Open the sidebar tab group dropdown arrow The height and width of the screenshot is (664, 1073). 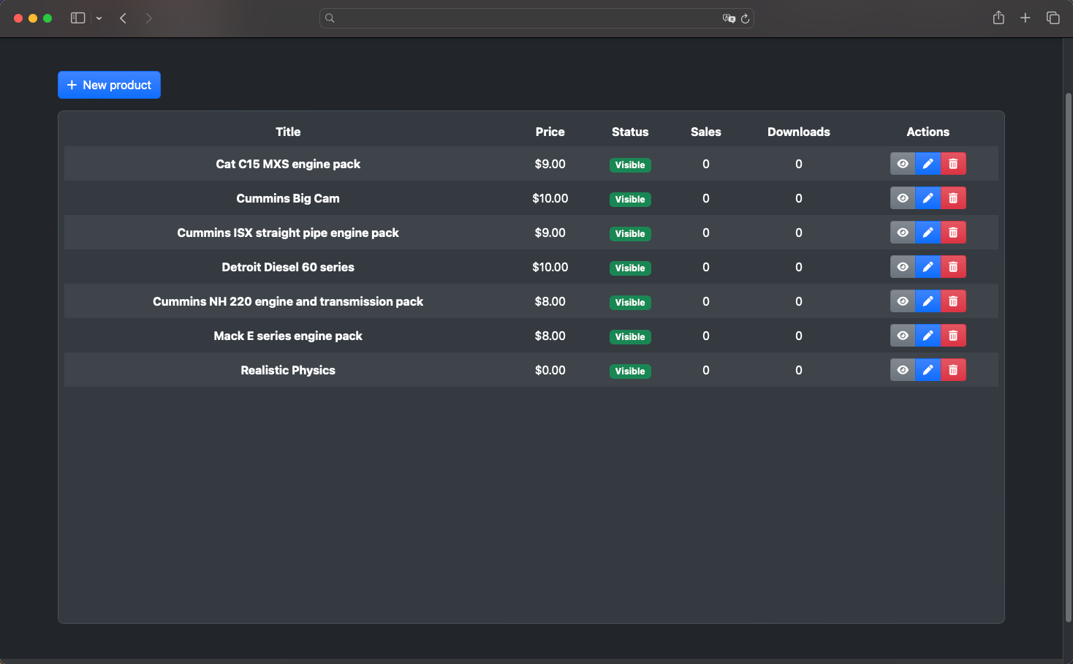click(x=99, y=18)
